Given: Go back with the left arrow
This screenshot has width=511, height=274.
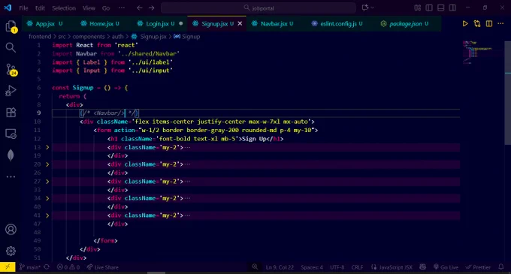Looking at the screenshot, I should point(140,8).
